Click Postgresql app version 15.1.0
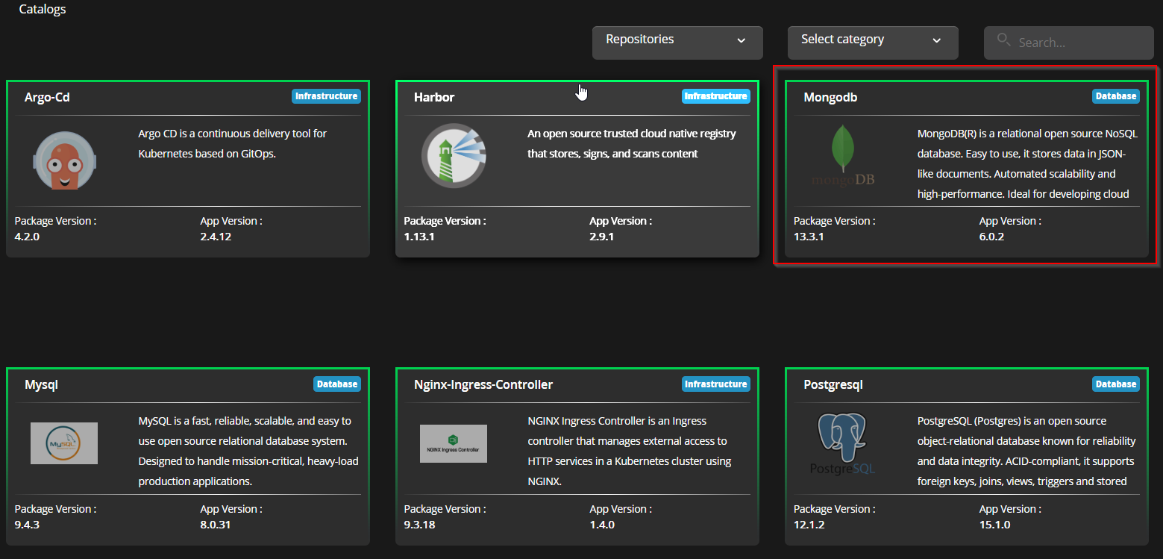Screen dimensions: 1163x559 (994, 525)
